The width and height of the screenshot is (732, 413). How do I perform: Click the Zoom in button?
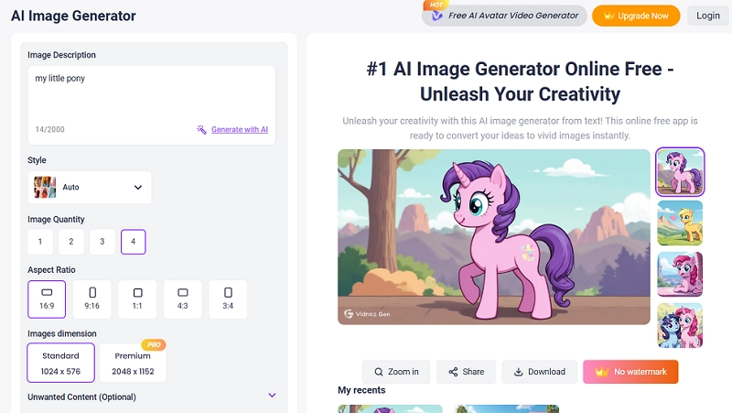396,372
